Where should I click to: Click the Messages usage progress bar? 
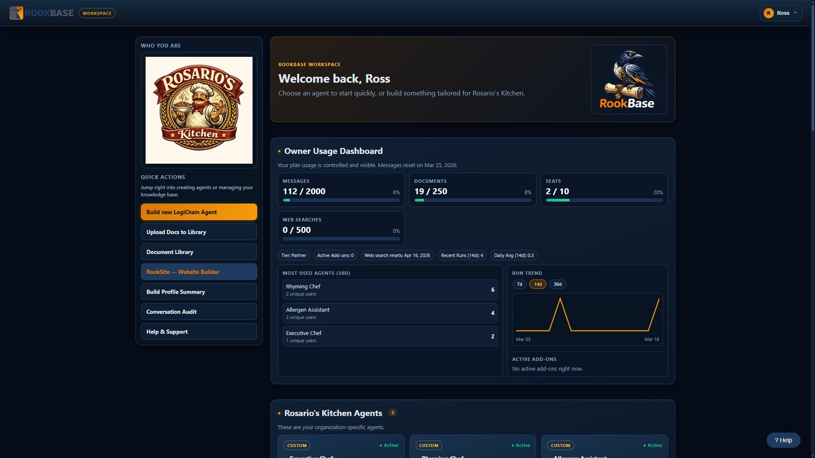(341, 200)
